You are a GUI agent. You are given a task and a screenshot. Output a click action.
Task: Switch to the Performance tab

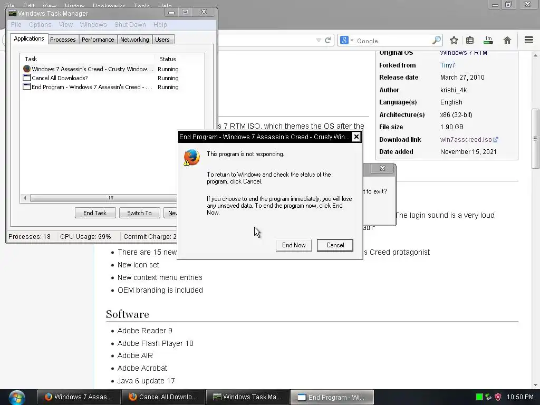[x=98, y=40]
